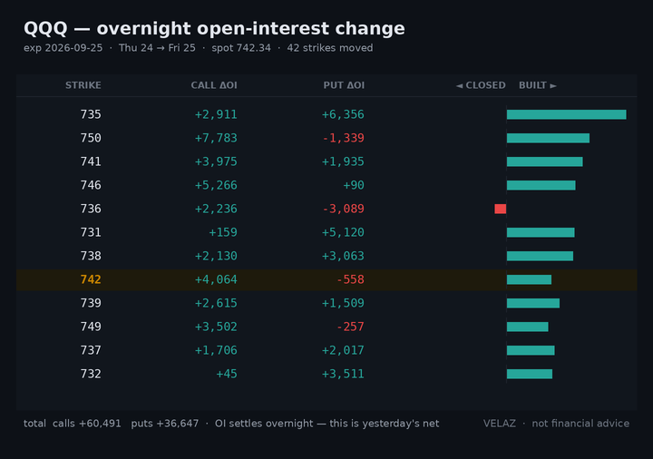Select call change +5,266
Screen dimensions: 653x459
coord(216,185)
